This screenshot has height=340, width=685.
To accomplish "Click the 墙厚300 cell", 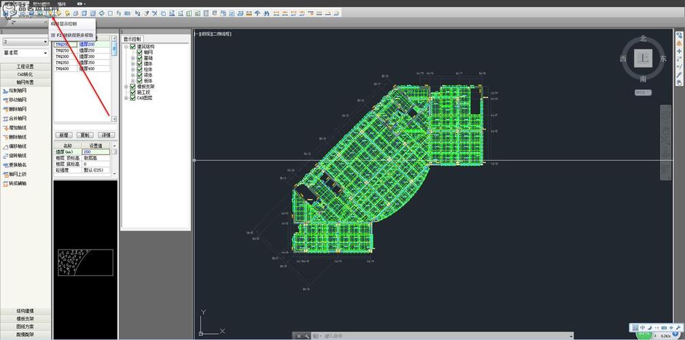I will tap(94, 56).
